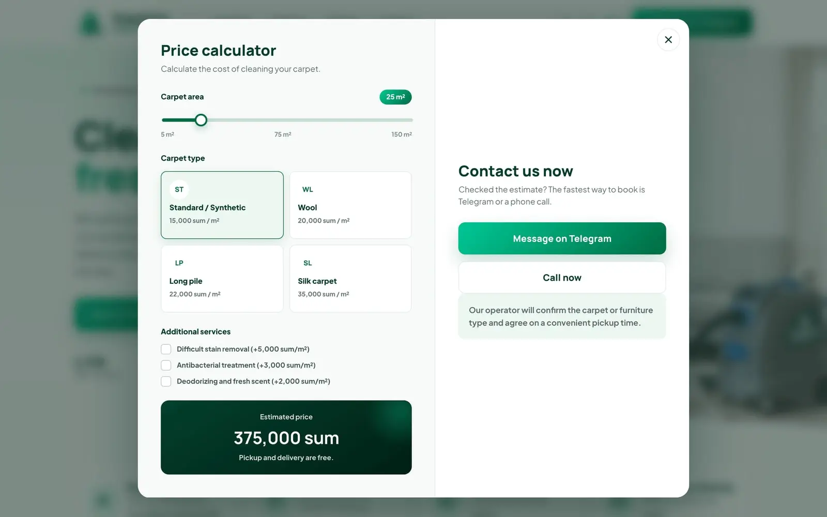Click the slider track near 150 m²

pos(410,120)
